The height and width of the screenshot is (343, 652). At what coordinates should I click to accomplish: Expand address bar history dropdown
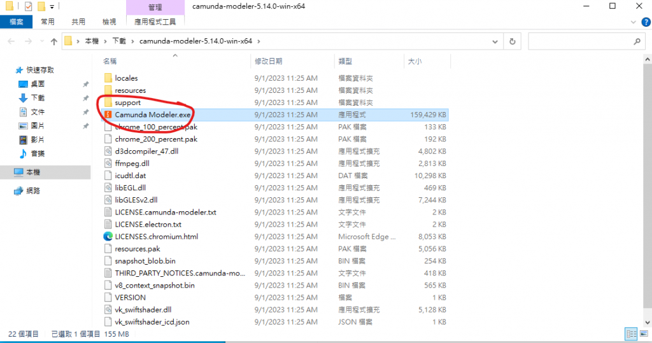point(495,41)
